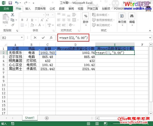Screen dimensions: 153x126
Task: Click the Normal view icon in status bar
Action: 88,124
